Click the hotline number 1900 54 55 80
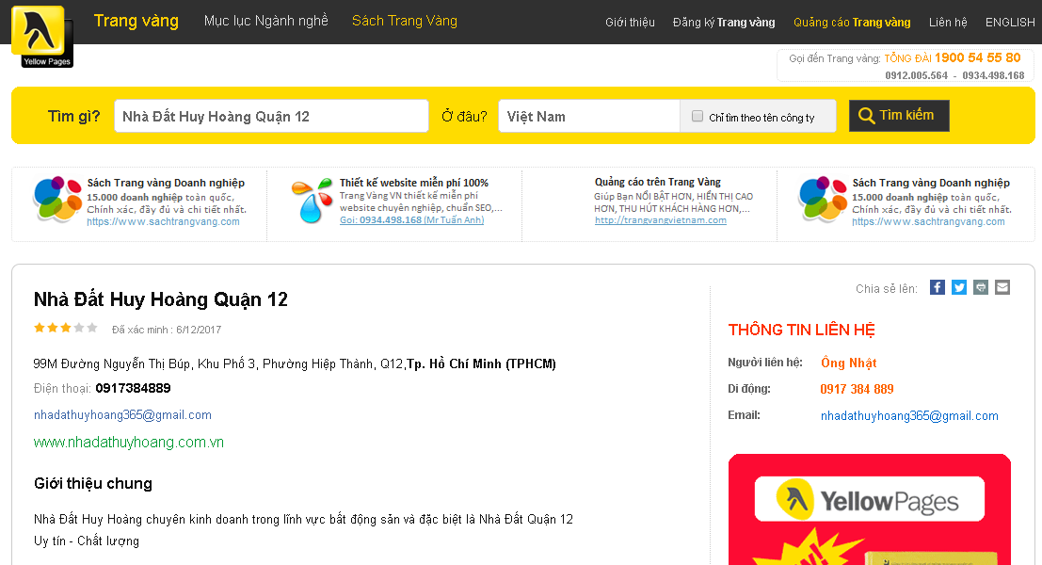This screenshot has height=565, width=1042. pos(978,57)
